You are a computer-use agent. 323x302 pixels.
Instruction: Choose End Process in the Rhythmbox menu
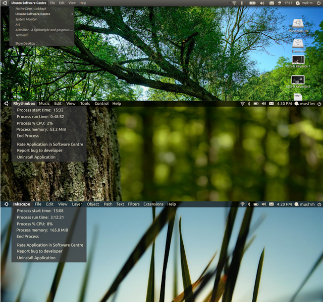[x=28, y=136]
